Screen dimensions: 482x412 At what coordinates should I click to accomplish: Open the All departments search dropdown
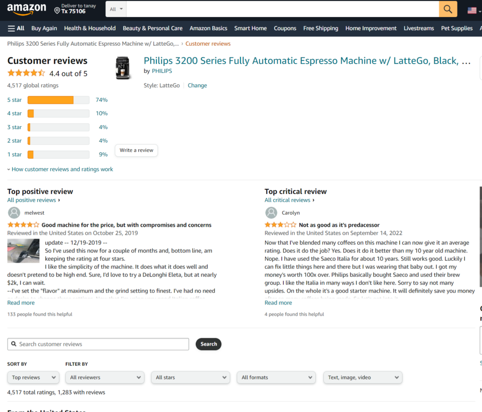coord(116,9)
